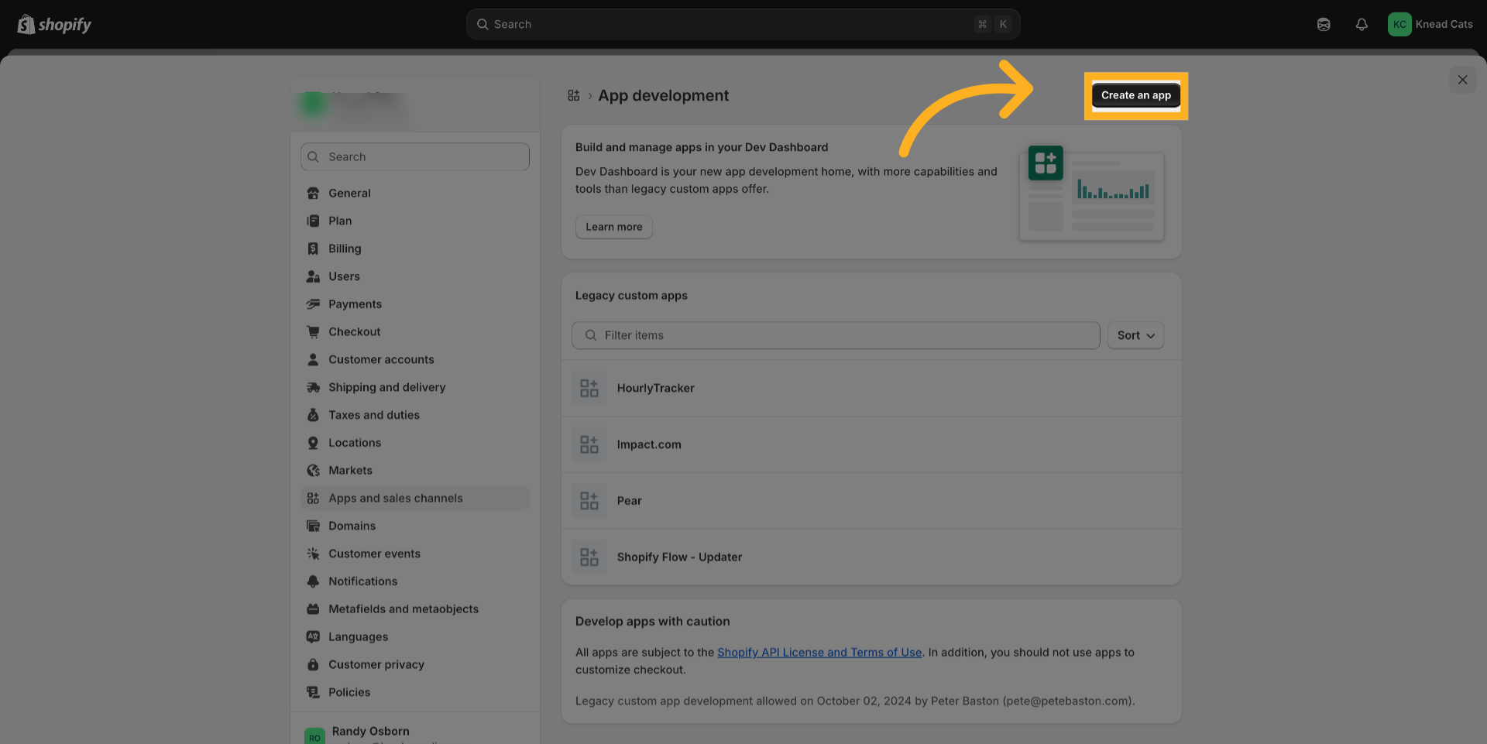Select Apps and sales channels in sidebar
The width and height of the screenshot is (1487, 744).
(x=395, y=498)
